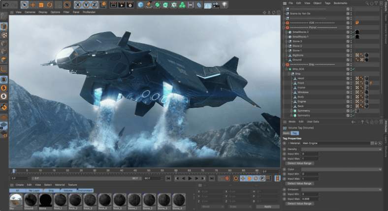This screenshot has height=211, width=388.
Task: Expand the Stone 3 group
Action: (286, 41)
